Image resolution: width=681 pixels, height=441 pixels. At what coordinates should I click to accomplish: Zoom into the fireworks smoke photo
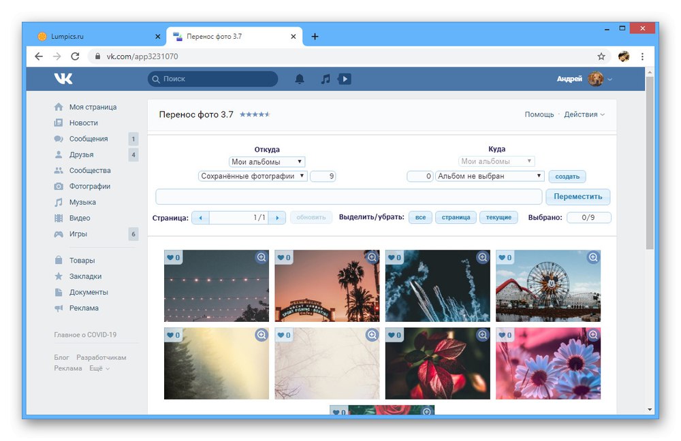point(483,257)
